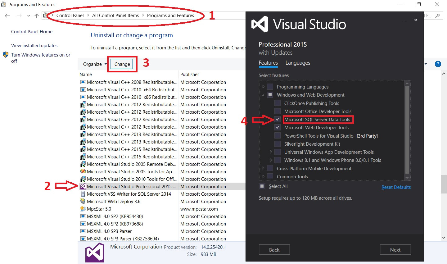Go up one level with up arrow

[x=37, y=16]
